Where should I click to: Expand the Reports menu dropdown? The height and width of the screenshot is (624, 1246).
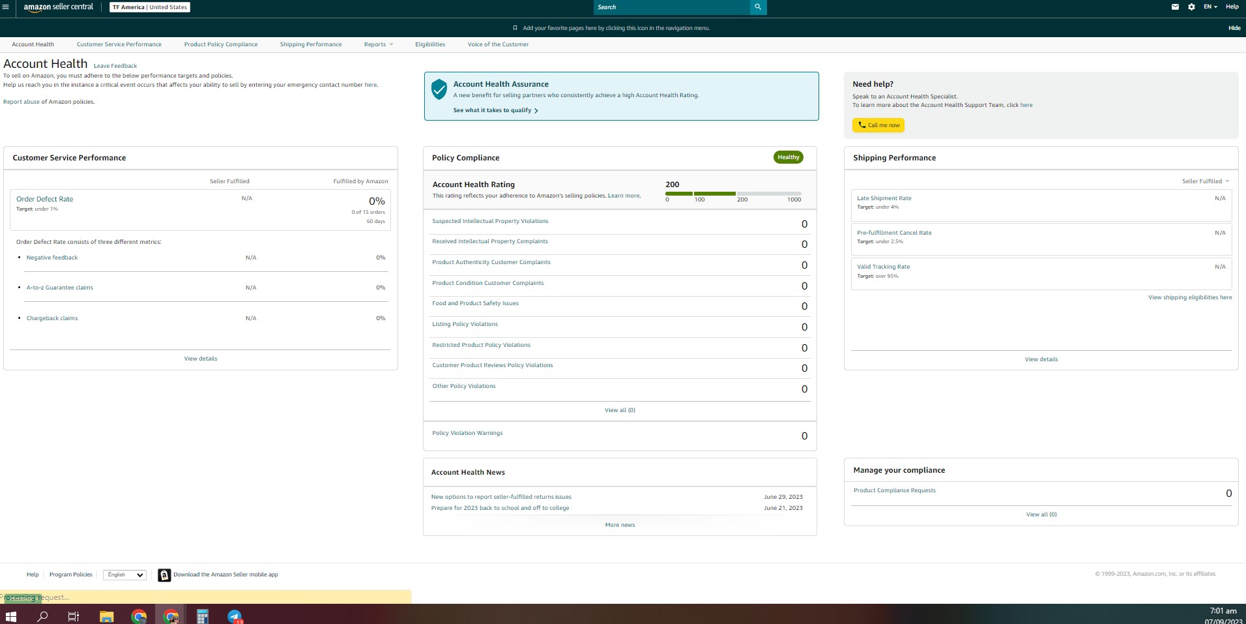tap(379, 44)
